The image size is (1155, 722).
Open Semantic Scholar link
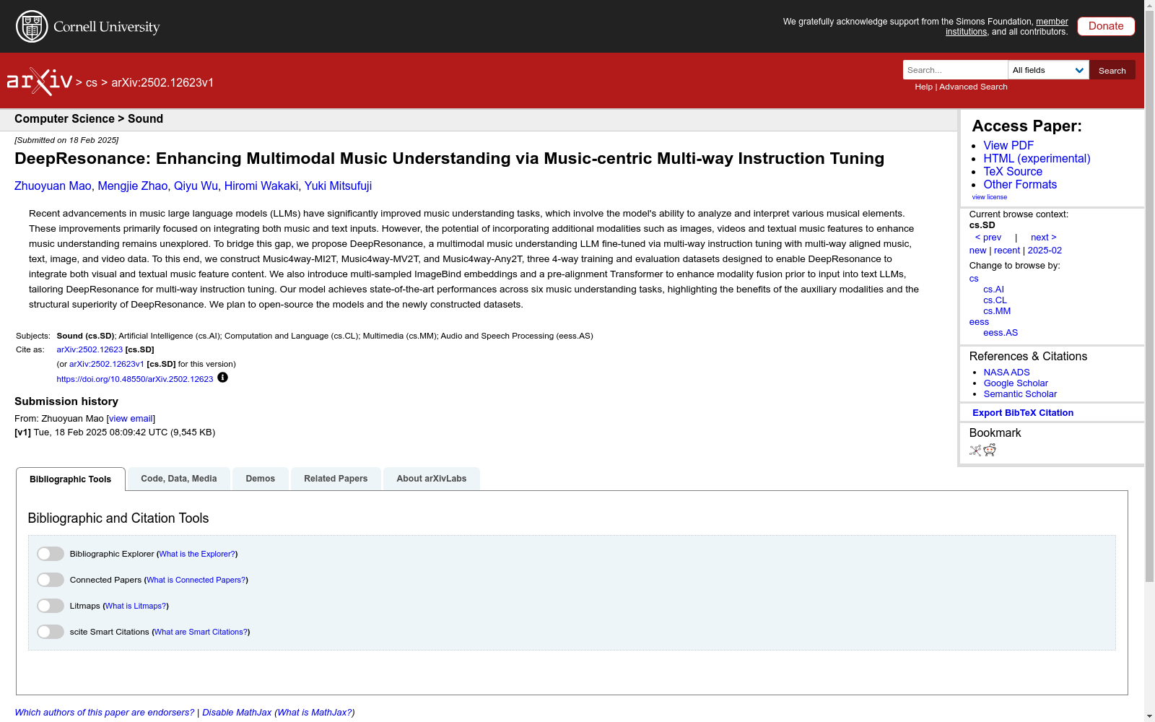pos(1020,394)
